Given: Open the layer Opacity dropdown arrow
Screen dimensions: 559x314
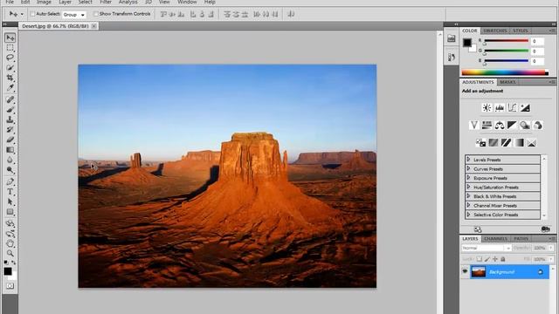Looking at the screenshot, I should [x=551, y=248].
